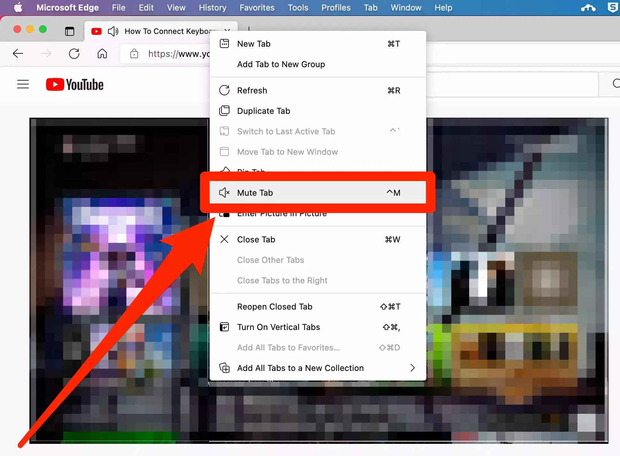Click the forward navigation arrow
Viewport: 620px width, 456px height.
(x=46, y=53)
